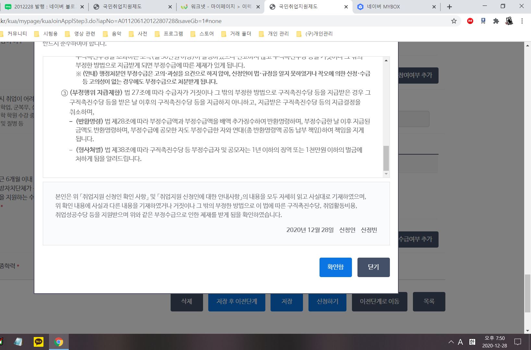Toggle the 한 Korean IME indicator

click(x=472, y=342)
